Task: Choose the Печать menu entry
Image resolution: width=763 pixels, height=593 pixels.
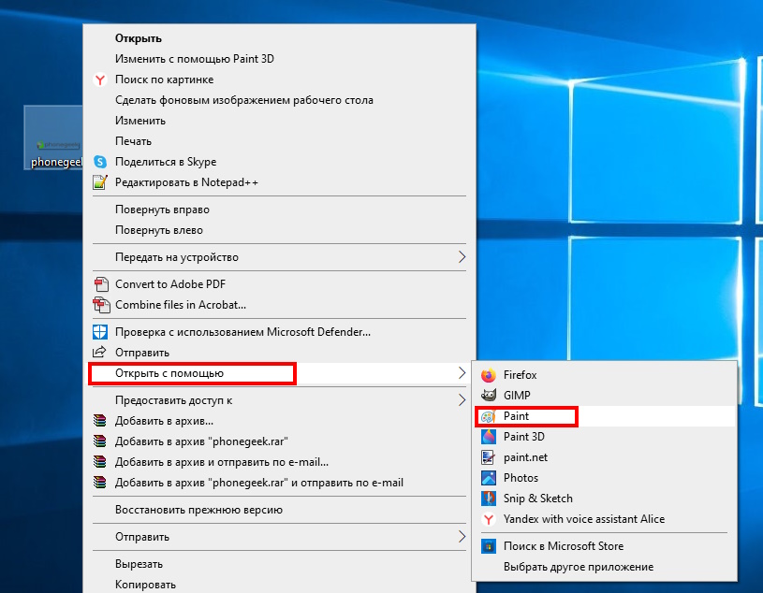Action: tap(133, 141)
